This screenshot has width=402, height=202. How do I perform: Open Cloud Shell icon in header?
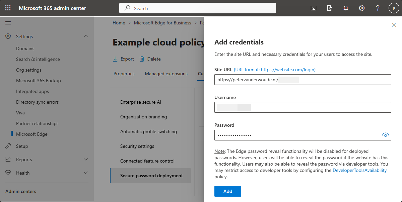(314, 8)
